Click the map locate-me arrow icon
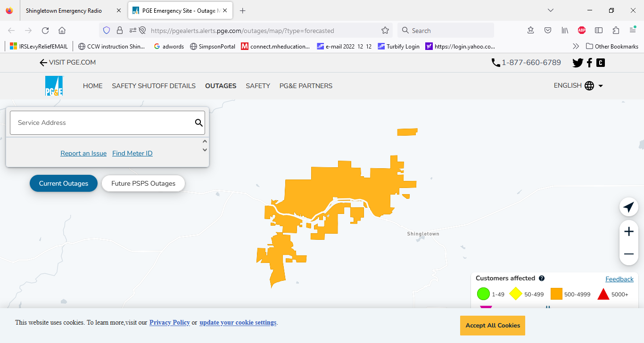644x343 pixels. pos(628,207)
